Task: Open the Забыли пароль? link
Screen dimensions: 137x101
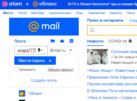Action: pos(61,70)
